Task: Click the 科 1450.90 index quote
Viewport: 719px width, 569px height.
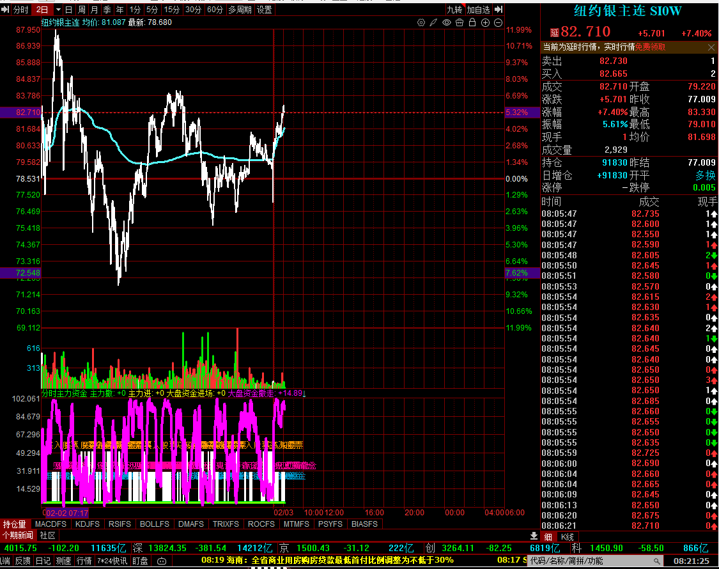Action: (640, 548)
